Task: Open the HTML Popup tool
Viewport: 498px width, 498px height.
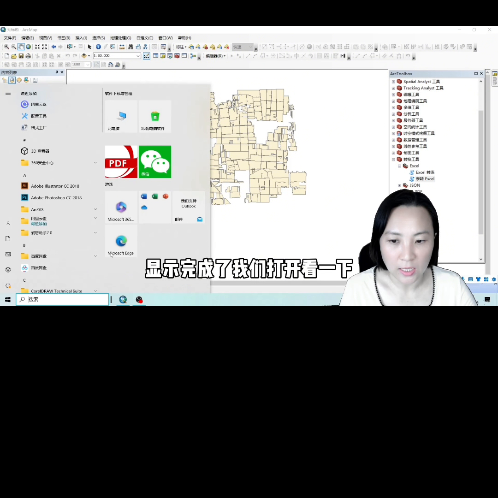Action: click(113, 47)
